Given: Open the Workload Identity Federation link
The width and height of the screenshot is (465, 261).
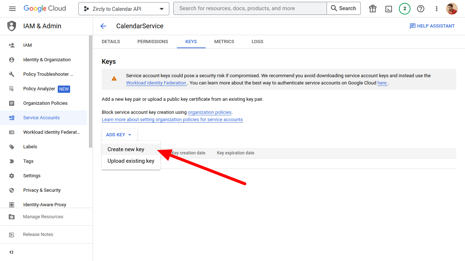Looking at the screenshot, I should click(x=156, y=83).
